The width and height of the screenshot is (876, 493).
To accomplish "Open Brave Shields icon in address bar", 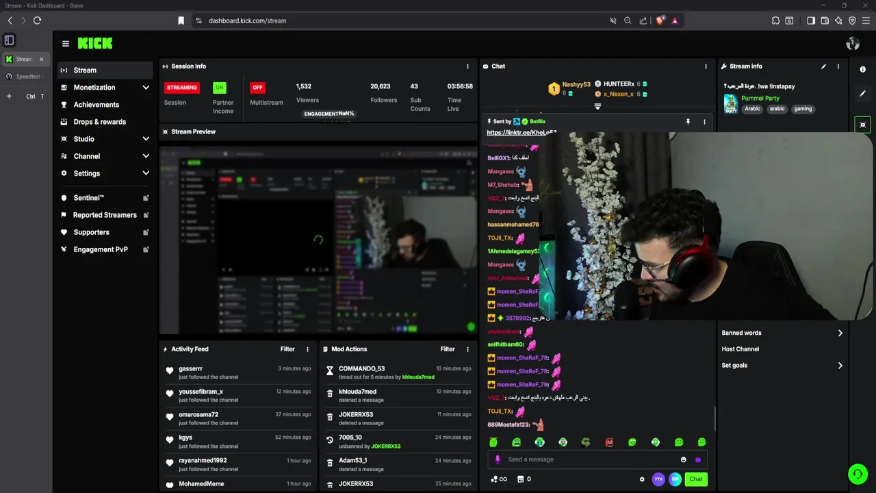I will (x=660, y=21).
